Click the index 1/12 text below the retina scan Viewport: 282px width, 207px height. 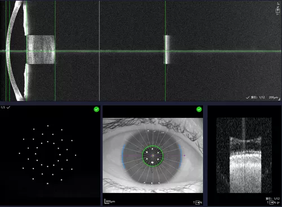pyautogui.click(x=272, y=199)
